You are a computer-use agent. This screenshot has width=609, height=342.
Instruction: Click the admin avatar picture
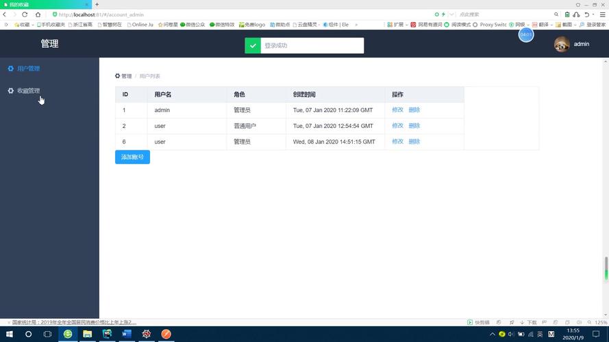tap(562, 44)
